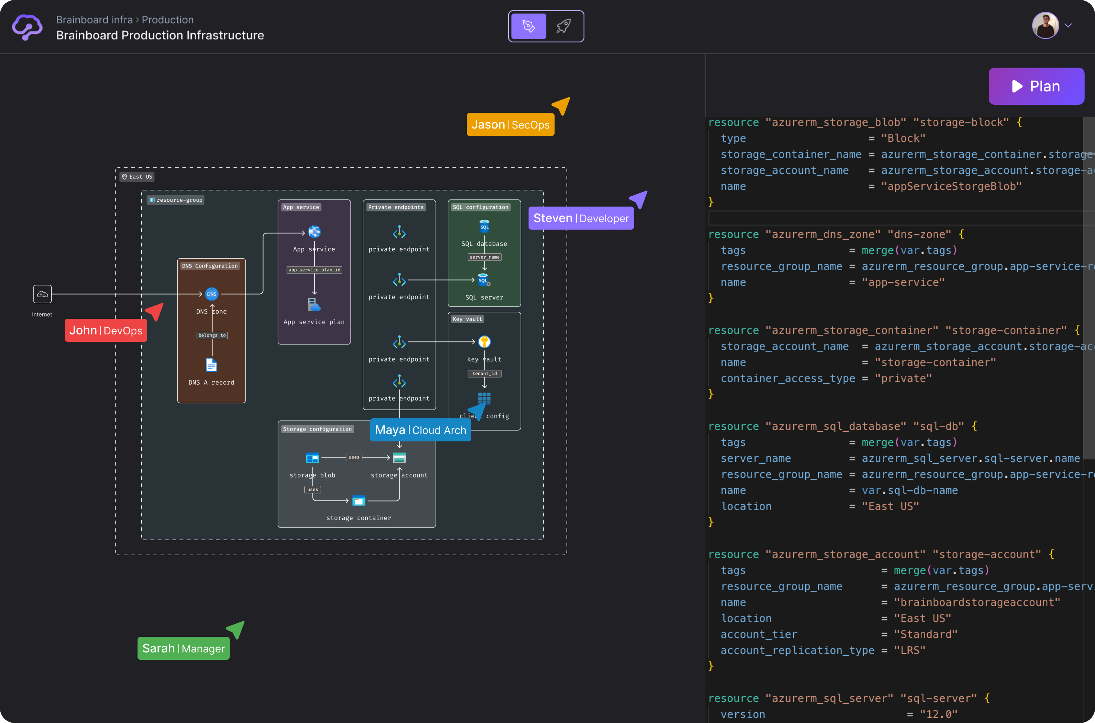Screen dimensions: 1095x723
Task: Click the SQL database icon in SQL configuration
Action: pyautogui.click(x=484, y=226)
